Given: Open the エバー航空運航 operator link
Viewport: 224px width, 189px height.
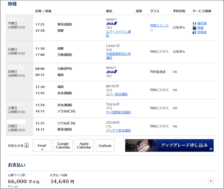Looking at the screenshot, I should (x=117, y=94).
